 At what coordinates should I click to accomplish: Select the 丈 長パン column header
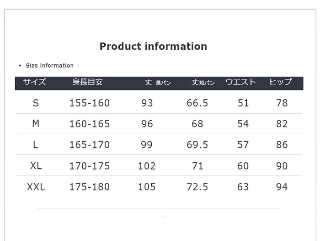click(x=158, y=83)
